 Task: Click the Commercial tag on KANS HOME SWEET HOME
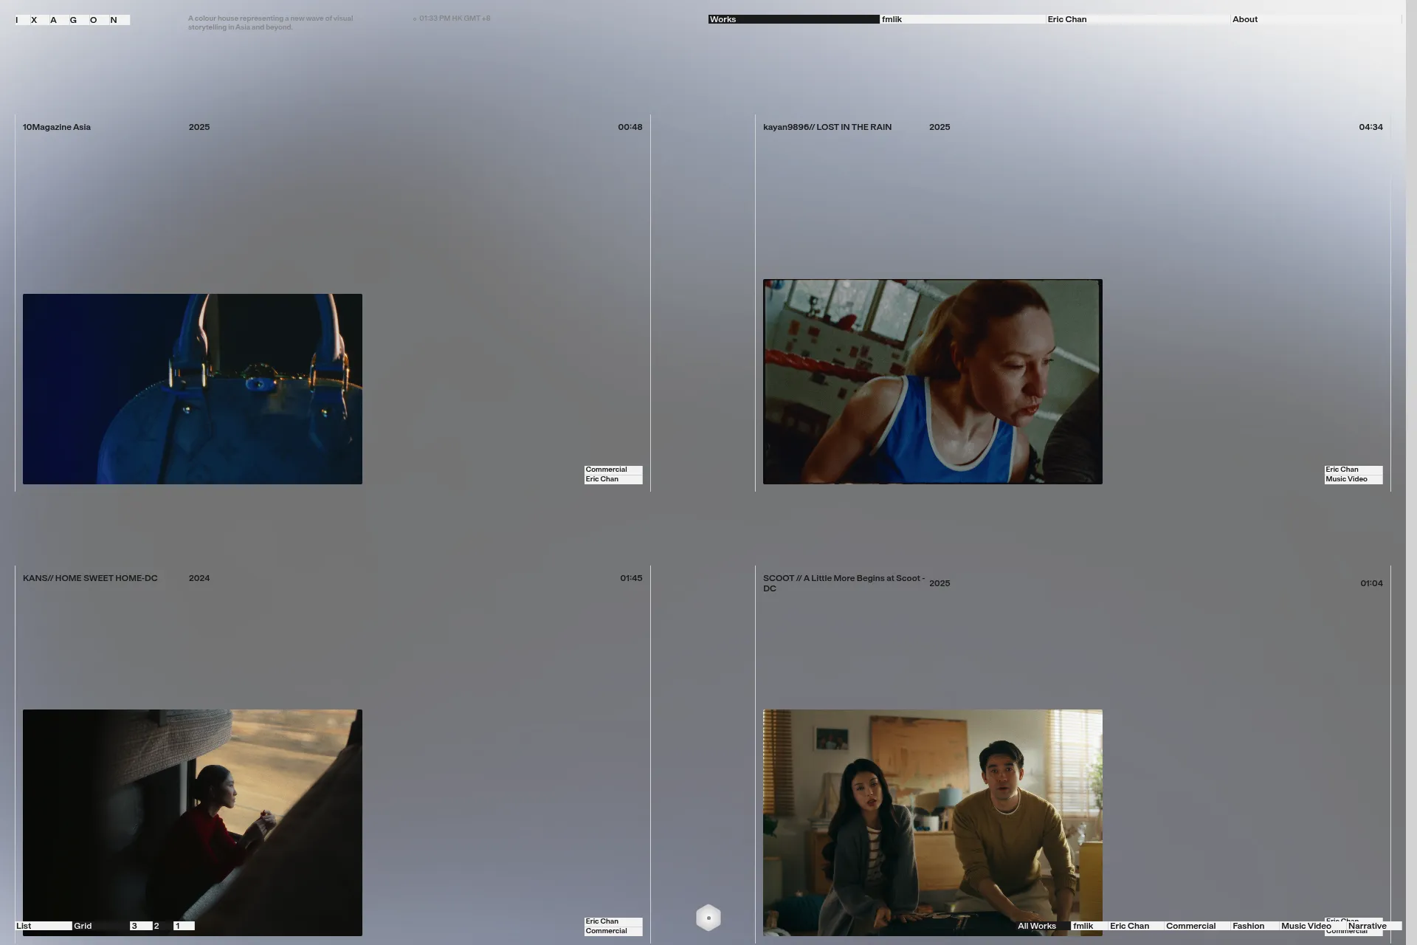tap(606, 931)
